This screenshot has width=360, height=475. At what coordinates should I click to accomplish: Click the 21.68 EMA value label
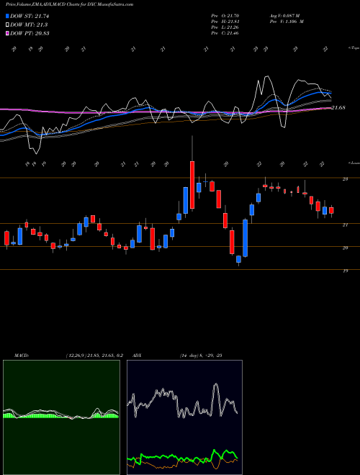pyautogui.click(x=338, y=107)
